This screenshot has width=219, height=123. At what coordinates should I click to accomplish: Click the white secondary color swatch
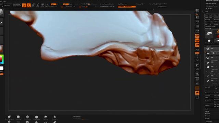[1, 68]
